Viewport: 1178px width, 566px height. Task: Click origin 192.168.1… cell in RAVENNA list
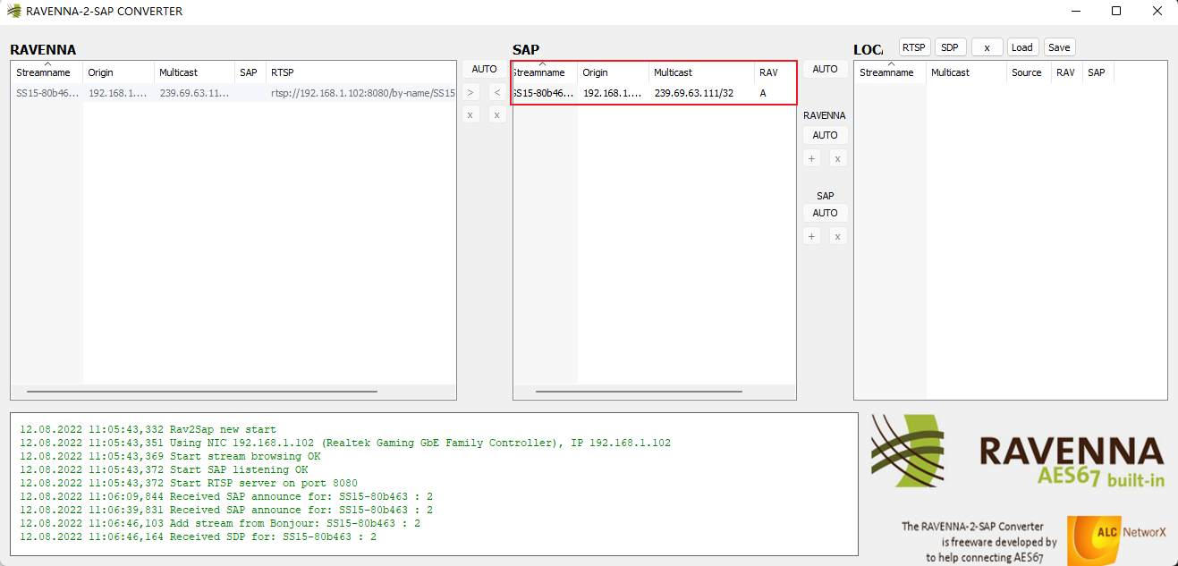pyautogui.click(x=118, y=93)
